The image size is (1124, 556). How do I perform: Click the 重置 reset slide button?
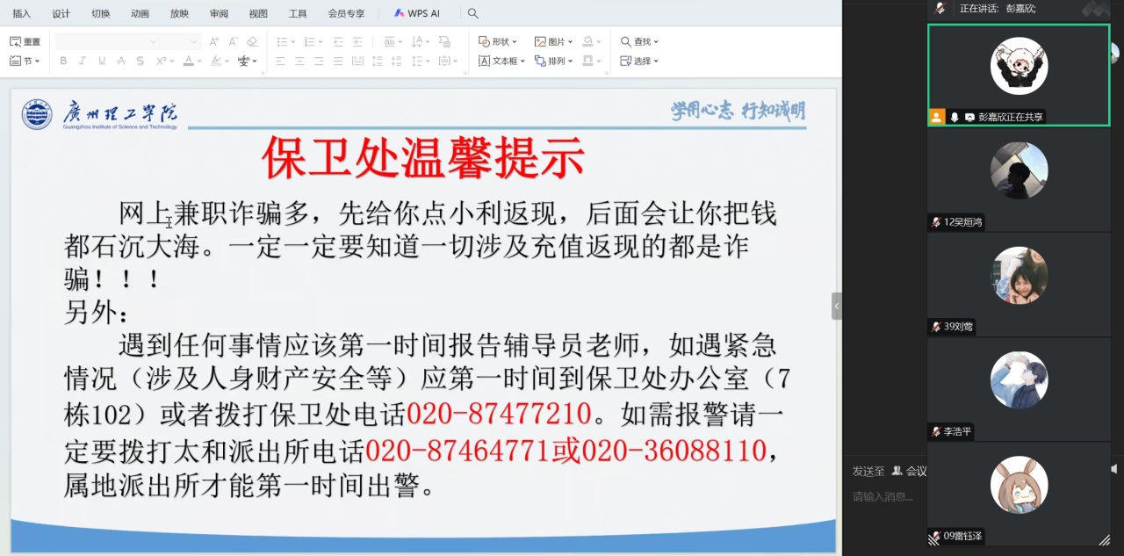pyautogui.click(x=25, y=41)
